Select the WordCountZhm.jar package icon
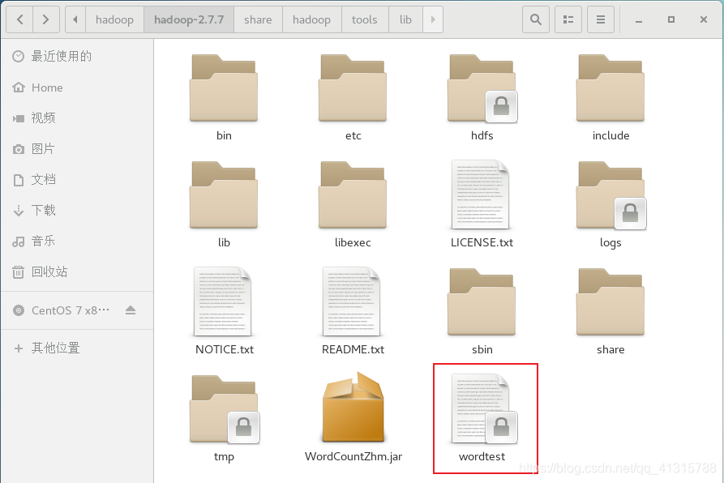Image resolution: width=724 pixels, height=483 pixels. (353, 408)
